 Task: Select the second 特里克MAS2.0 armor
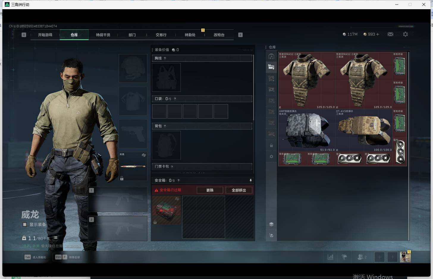[x=364, y=81]
